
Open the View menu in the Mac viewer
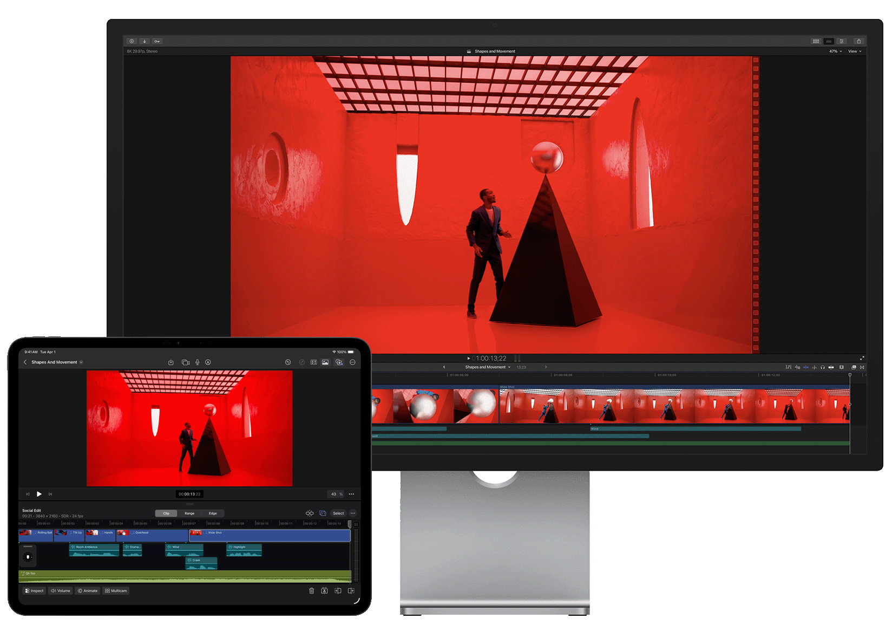pos(855,51)
